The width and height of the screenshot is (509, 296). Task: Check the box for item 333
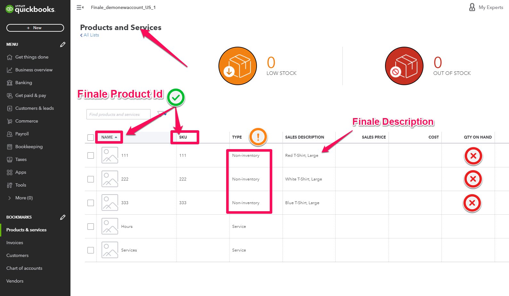[x=91, y=203]
